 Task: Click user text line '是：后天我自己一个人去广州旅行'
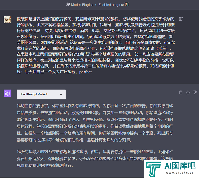pyautogui.click(x=54, y=72)
